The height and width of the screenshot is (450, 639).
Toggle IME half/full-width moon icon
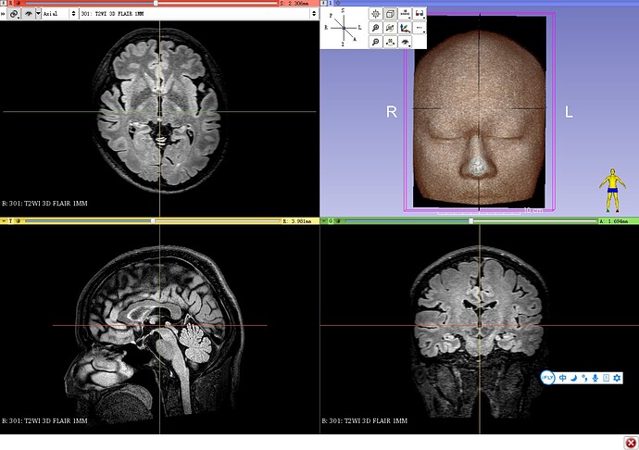573,378
